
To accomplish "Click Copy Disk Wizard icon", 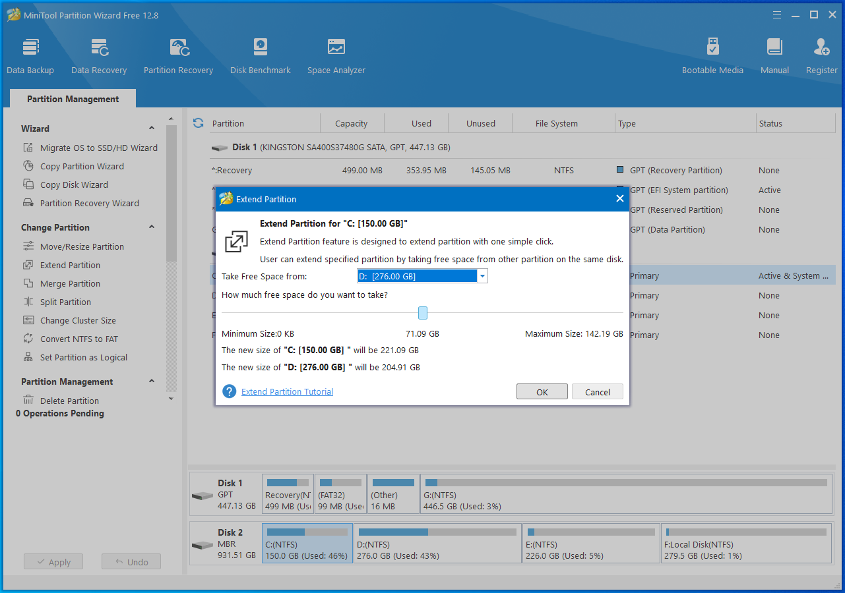I will [x=28, y=184].
